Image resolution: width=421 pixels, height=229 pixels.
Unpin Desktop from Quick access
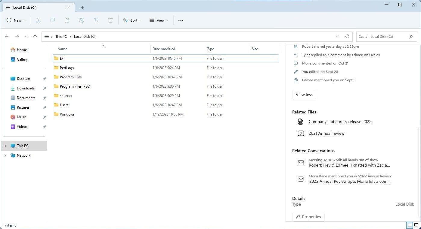click(x=45, y=79)
